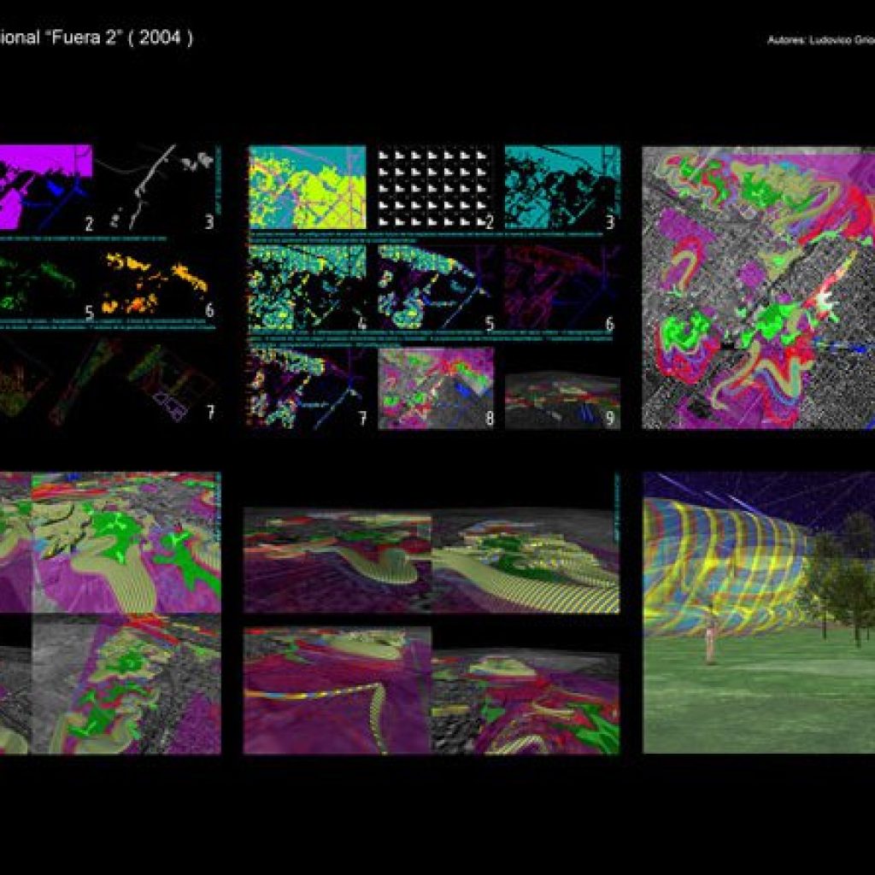Open the white shapes grid thumbnail
875x875 pixels.
pyautogui.click(x=435, y=187)
